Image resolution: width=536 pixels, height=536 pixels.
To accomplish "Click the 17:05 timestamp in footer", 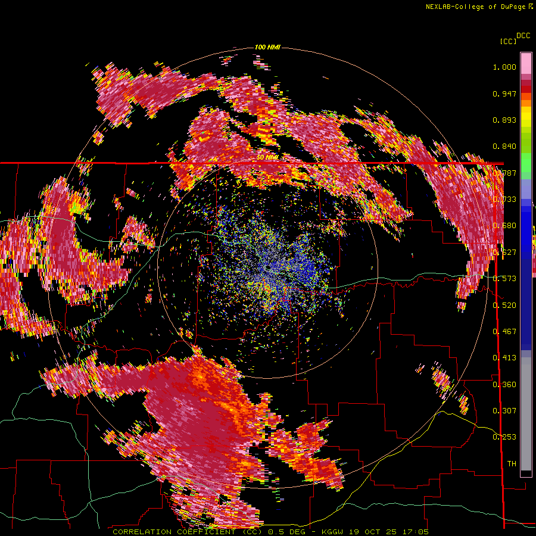I will pyautogui.click(x=415, y=532).
